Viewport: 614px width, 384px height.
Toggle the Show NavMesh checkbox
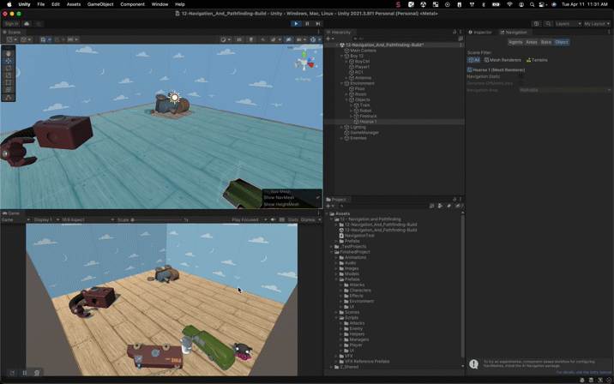317,198
